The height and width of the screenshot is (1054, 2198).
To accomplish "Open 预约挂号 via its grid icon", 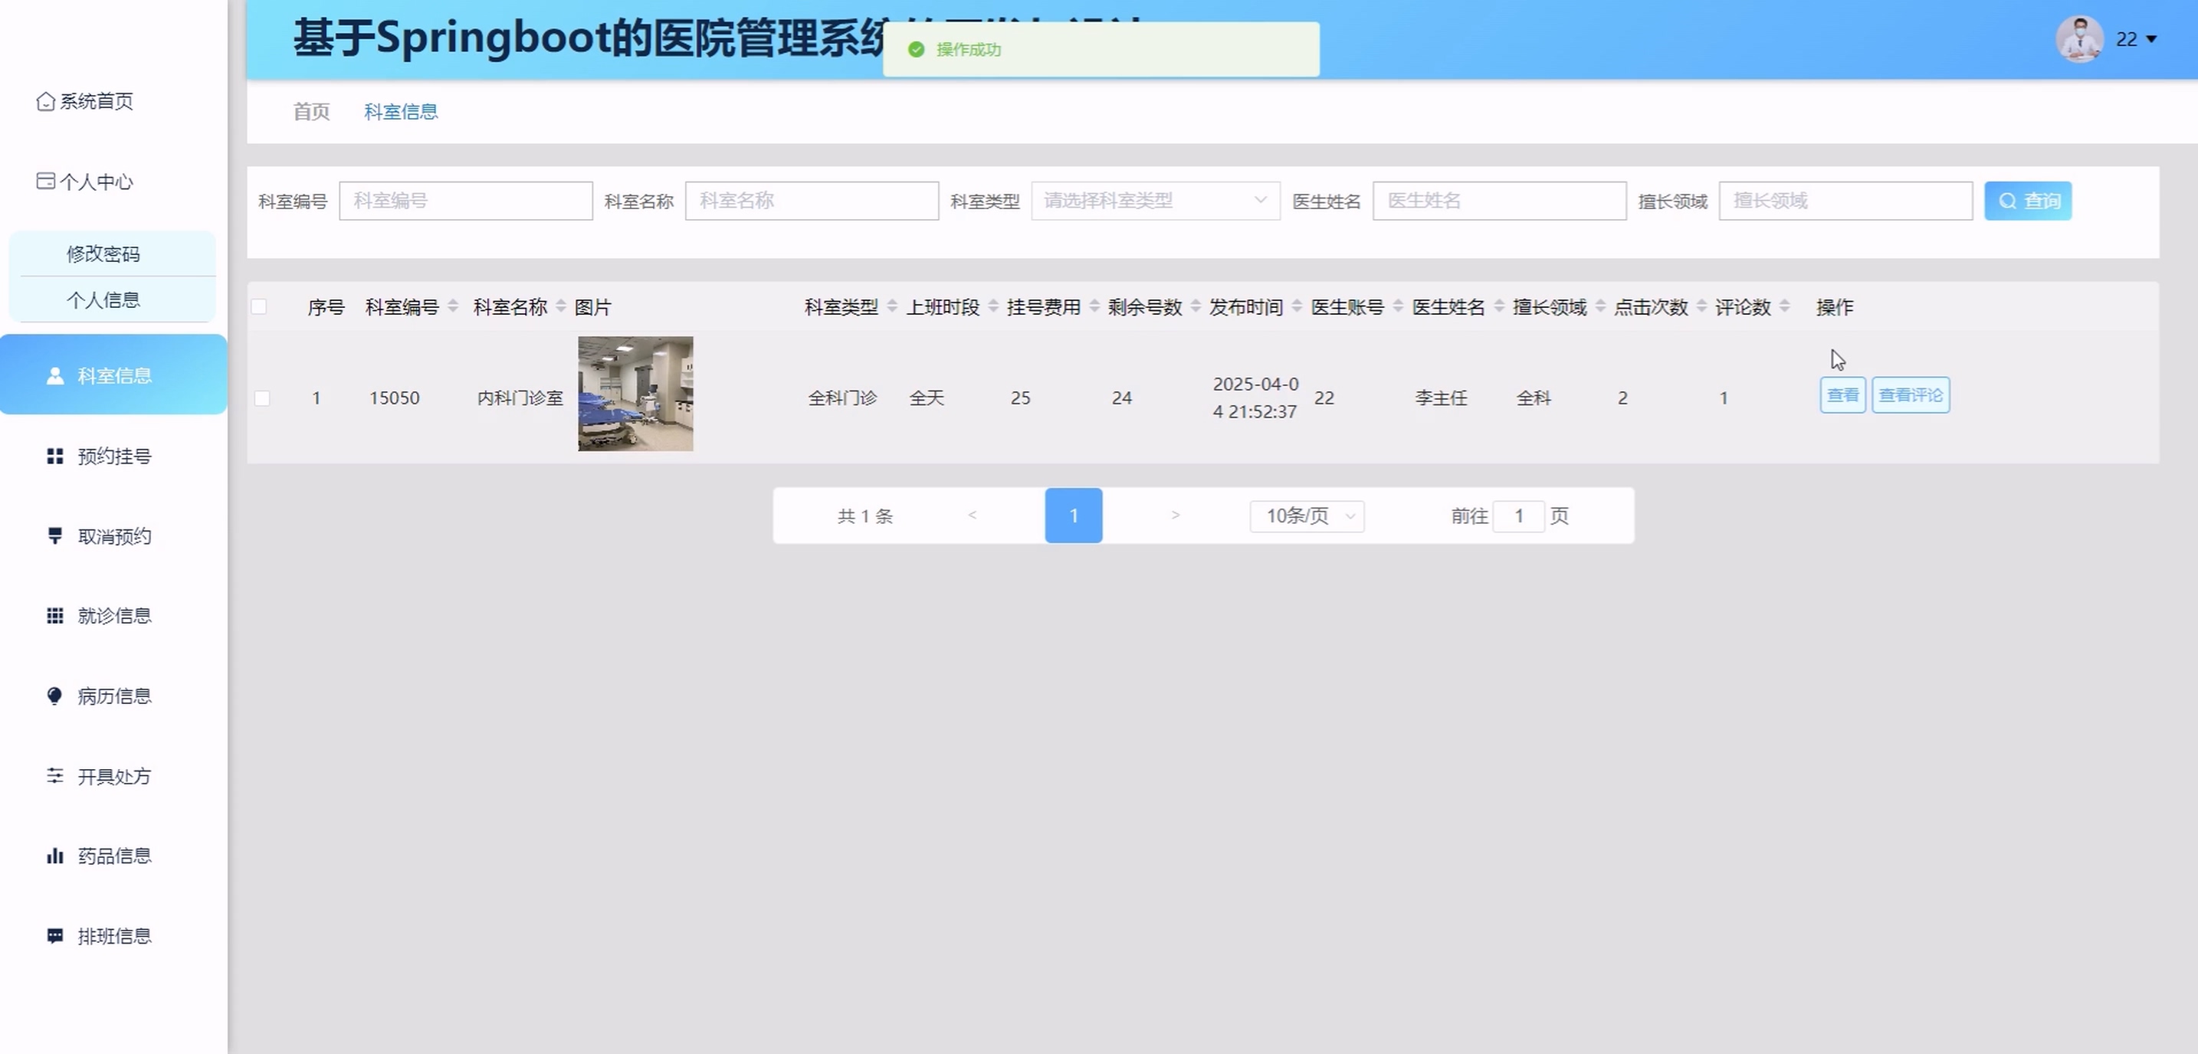I will pyautogui.click(x=54, y=457).
